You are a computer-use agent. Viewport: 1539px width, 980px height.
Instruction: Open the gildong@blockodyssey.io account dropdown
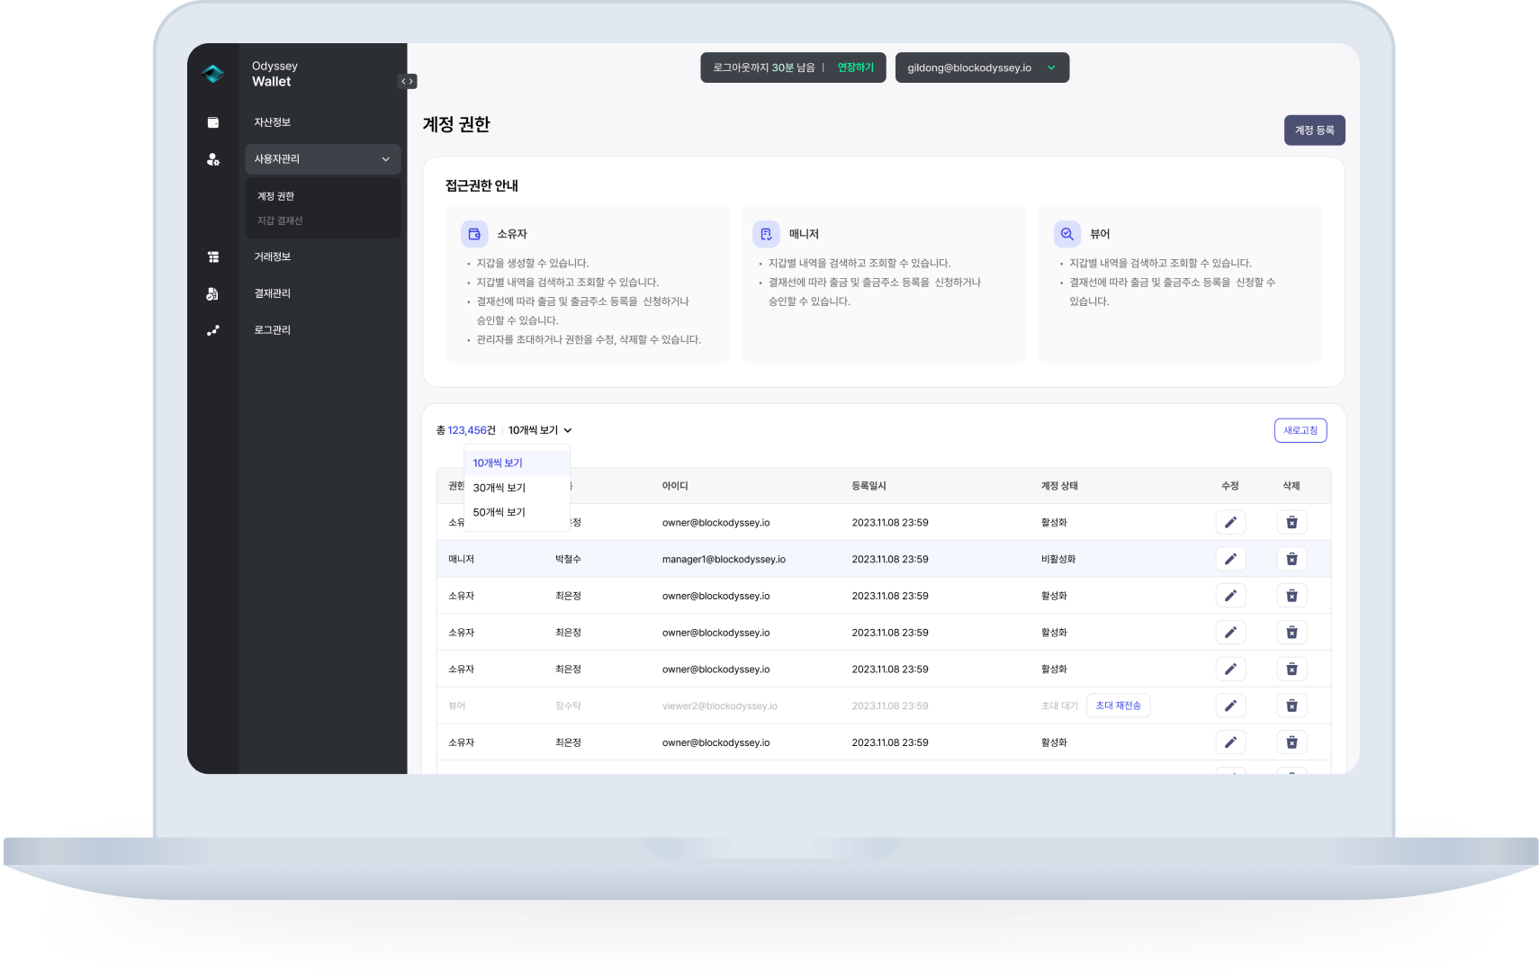click(x=982, y=67)
